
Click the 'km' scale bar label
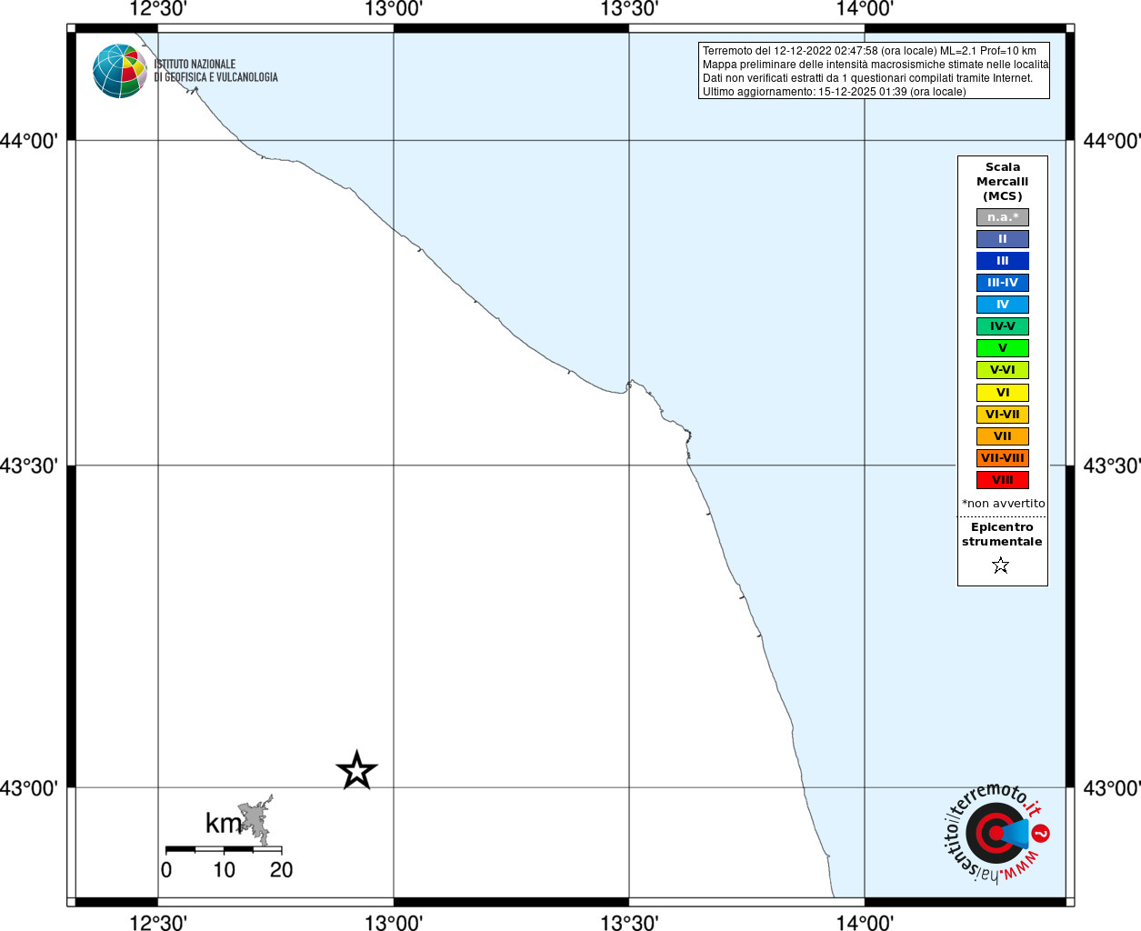pyautogui.click(x=224, y=824)
